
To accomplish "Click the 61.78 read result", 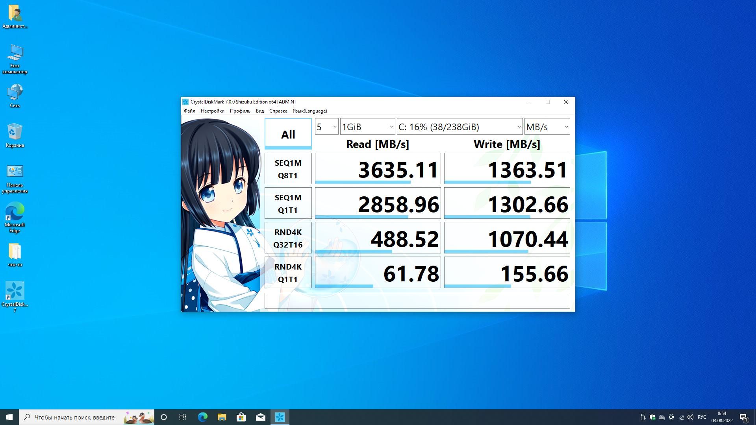I will (x=378, y=273).
